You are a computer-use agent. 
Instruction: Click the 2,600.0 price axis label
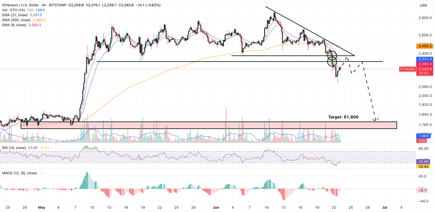click(x=424, y=35)
